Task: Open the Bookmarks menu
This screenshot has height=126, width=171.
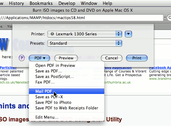Action: click(x=41, y=3)
